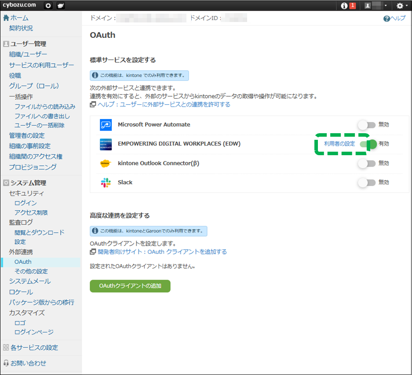Open アクセス制限 settings
Viewport: 412px width, 375px height.
[31, 213]
